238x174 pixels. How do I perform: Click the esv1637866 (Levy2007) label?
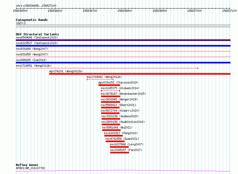[126, 144]
